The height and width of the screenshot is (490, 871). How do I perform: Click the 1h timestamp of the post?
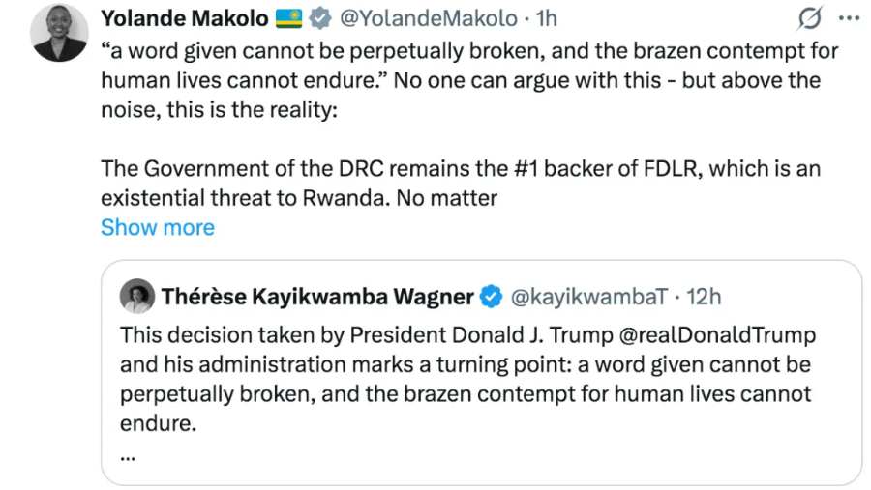pos(546,18)
